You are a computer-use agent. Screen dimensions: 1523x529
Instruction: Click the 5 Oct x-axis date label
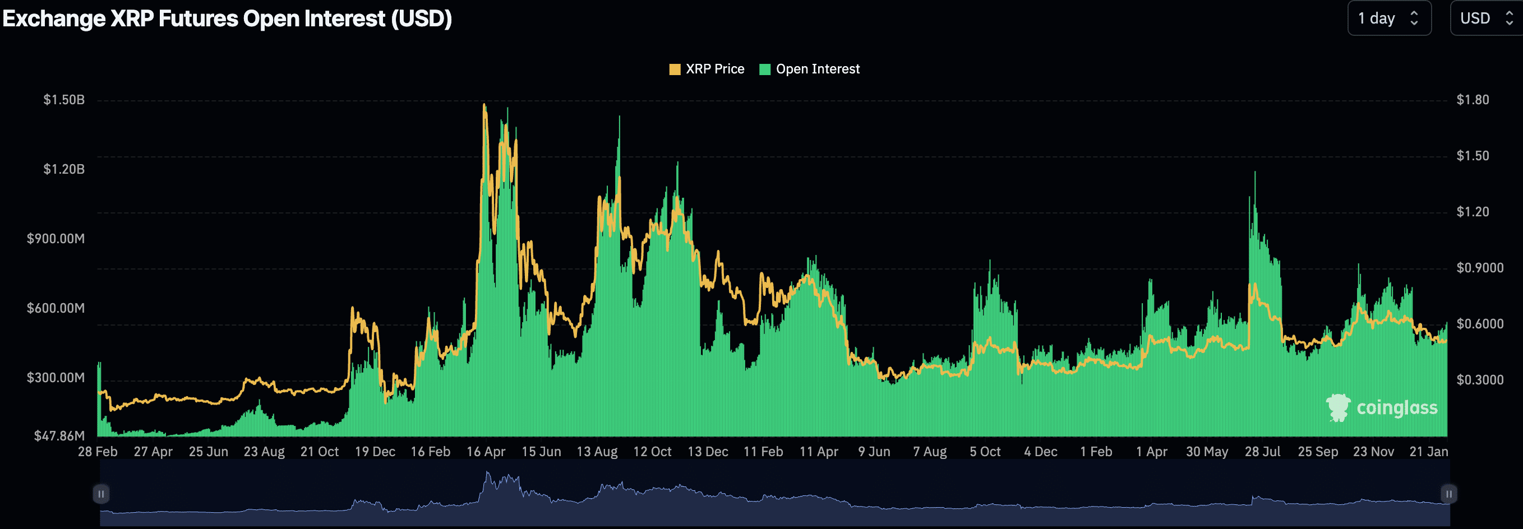[x=985, y=452]
